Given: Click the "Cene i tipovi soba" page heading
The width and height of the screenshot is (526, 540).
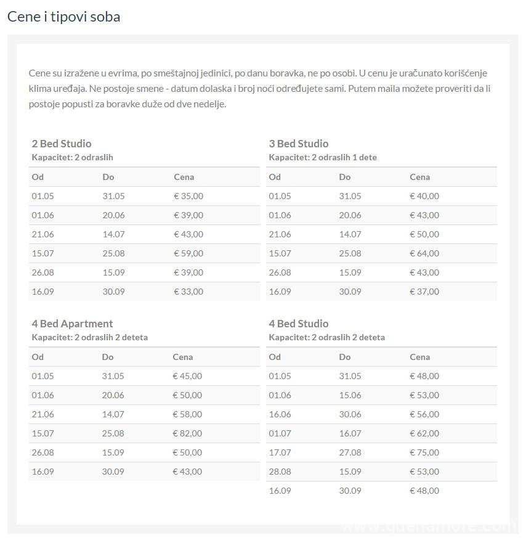Looking at the screenshot, I should [x=63, y=17].
